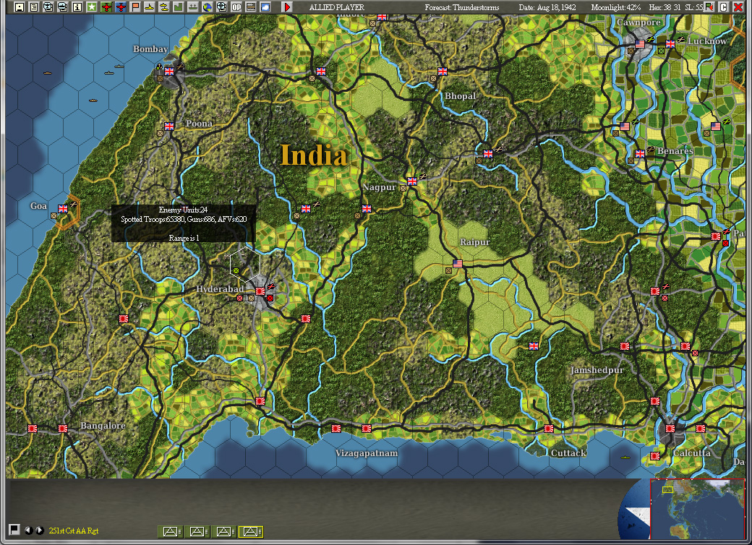Click the red plane on green icon

[x=106, y=7]
